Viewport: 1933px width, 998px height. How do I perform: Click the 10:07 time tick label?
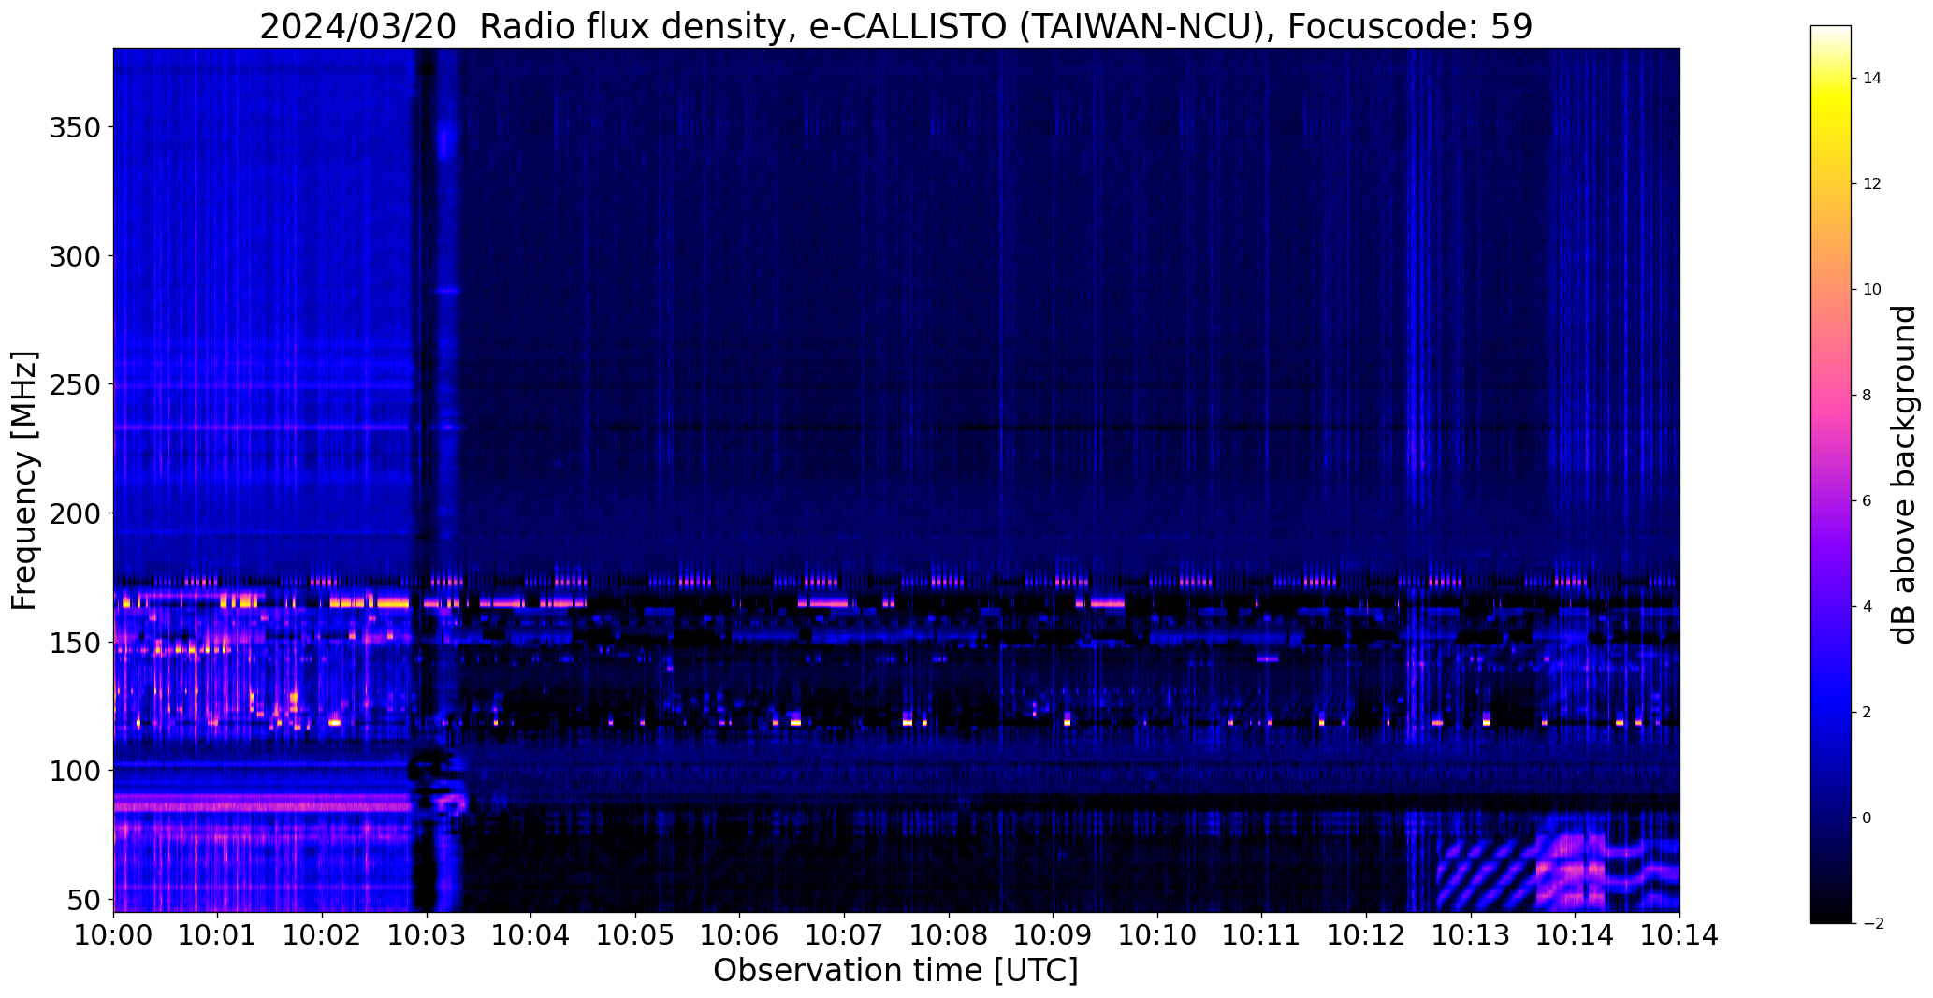point(845,935)
